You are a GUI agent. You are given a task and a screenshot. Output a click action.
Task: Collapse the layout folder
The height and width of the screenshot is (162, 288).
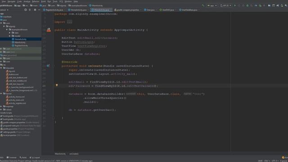pos(1,94)
